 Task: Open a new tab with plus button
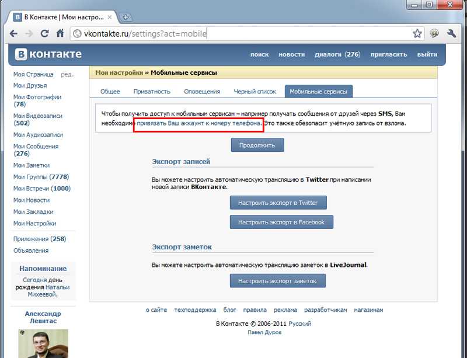click(x=126, y=18)
